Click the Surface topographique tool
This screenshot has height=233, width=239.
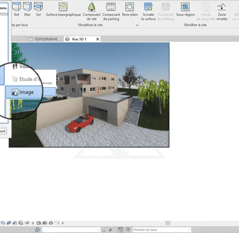pos(63,10)
